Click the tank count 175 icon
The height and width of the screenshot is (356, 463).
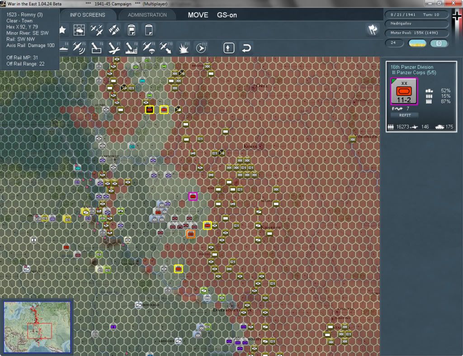439,127
